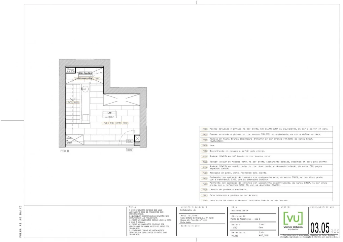Select the 'PISO 0' caption below the plan
Viewport: 343px width, 242px height.
click(x=65, y=151)
